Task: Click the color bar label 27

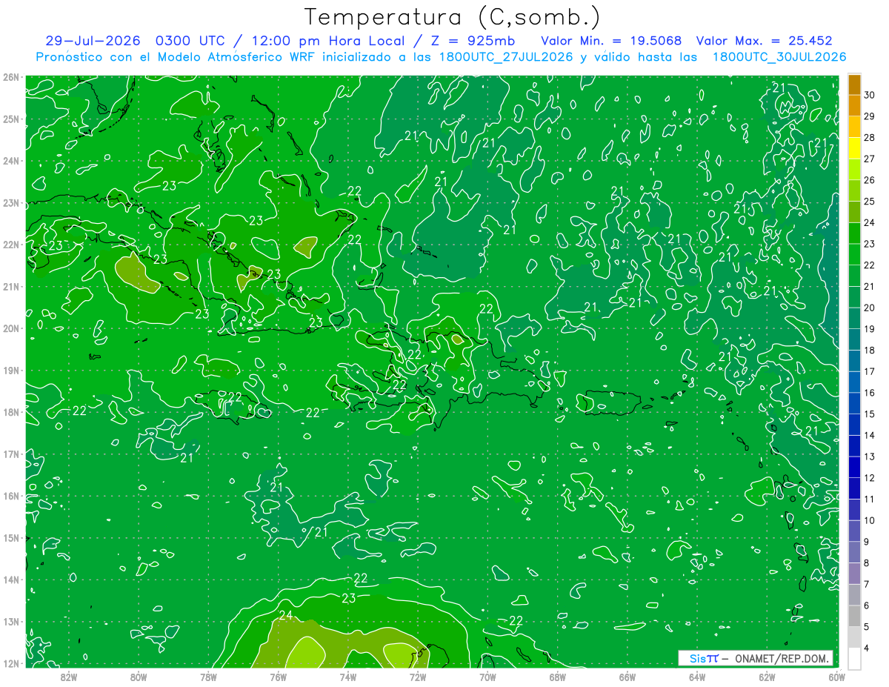Action: [869, 159]
